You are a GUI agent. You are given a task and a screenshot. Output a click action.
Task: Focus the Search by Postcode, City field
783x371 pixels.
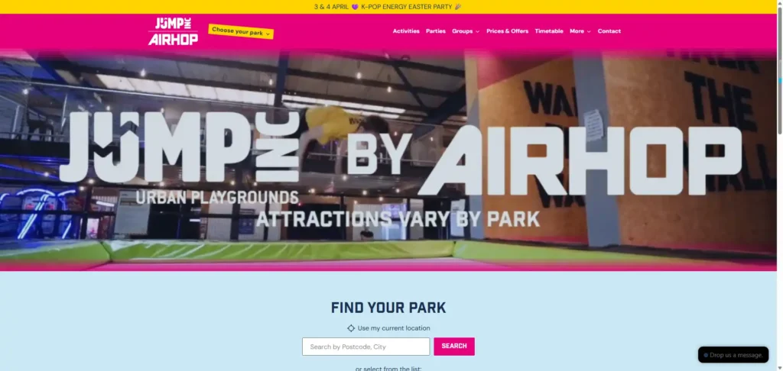[x=366, y=347]
